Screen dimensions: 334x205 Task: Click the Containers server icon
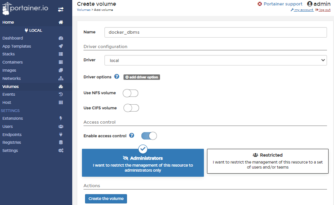(61, 62)
